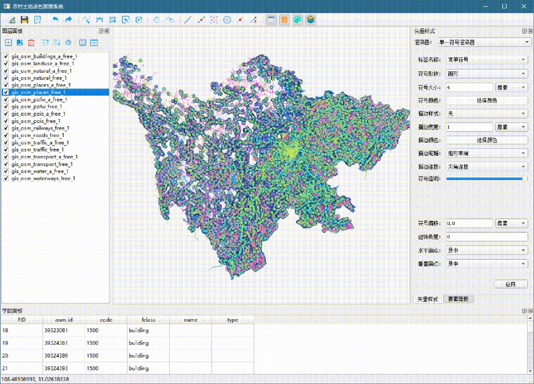Click the Redo arrow icon

69,19
